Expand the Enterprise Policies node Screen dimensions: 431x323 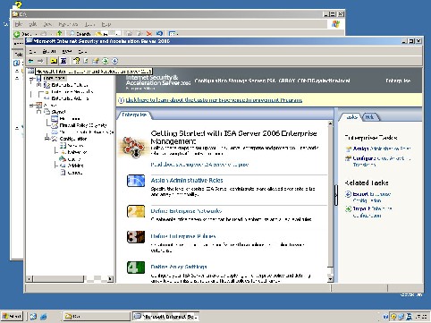tap(39, 85)
